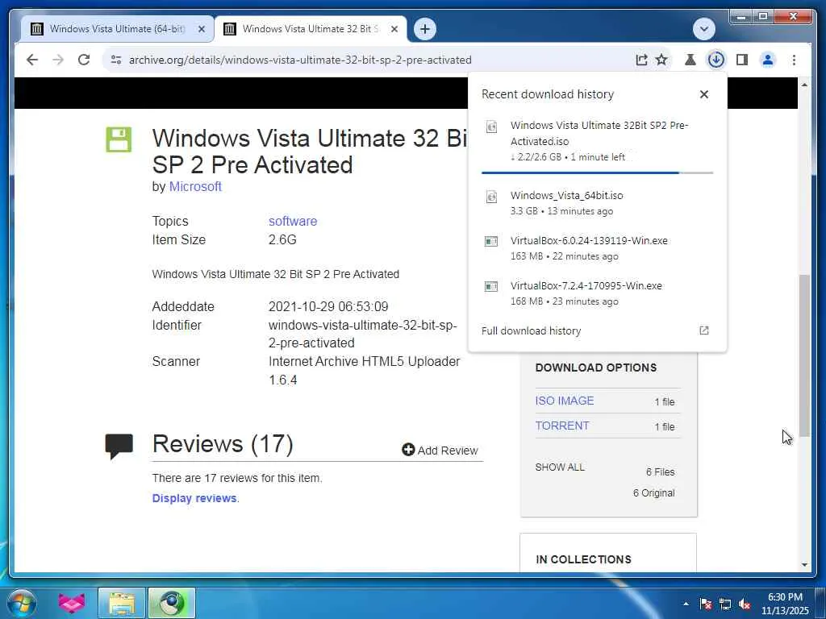Click the download progress bar
The width and height of the screenshot is (826, 619).
(598, 172)
